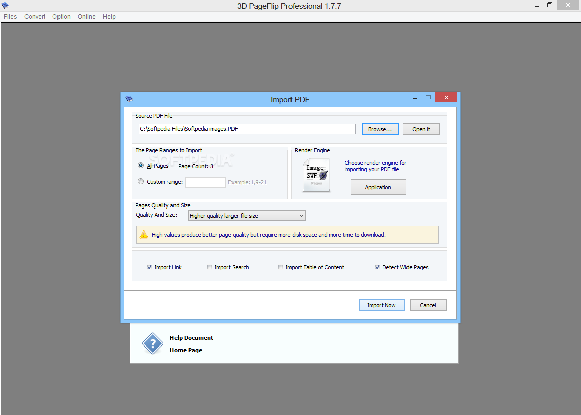Cancel the Import PDF dialog
Screen dimensions: 581x415
[428, 305]
